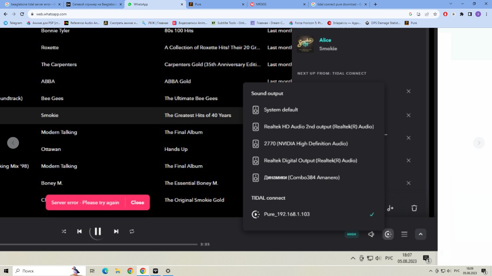This screenshot has height=276, width=492.
Task: Select Динамики Combo384 Amanero output
Action: pyautogui.click(x=314, y=178)
